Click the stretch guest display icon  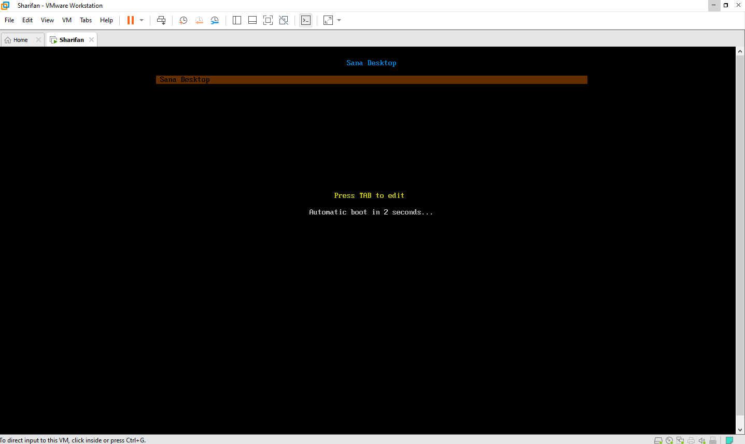coord(328,20)
